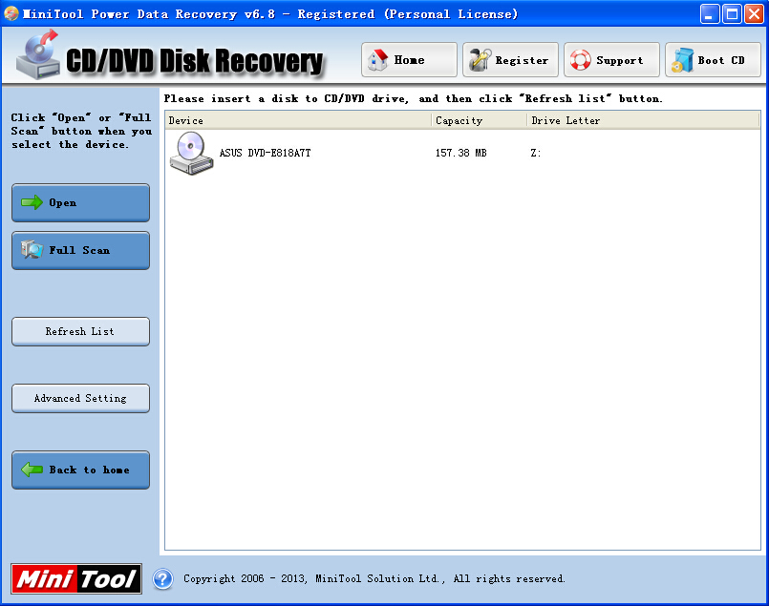The height and width of the screenshot is (606, 769).
Task: Click the green arrow on Open
Action: pos(32,202)
